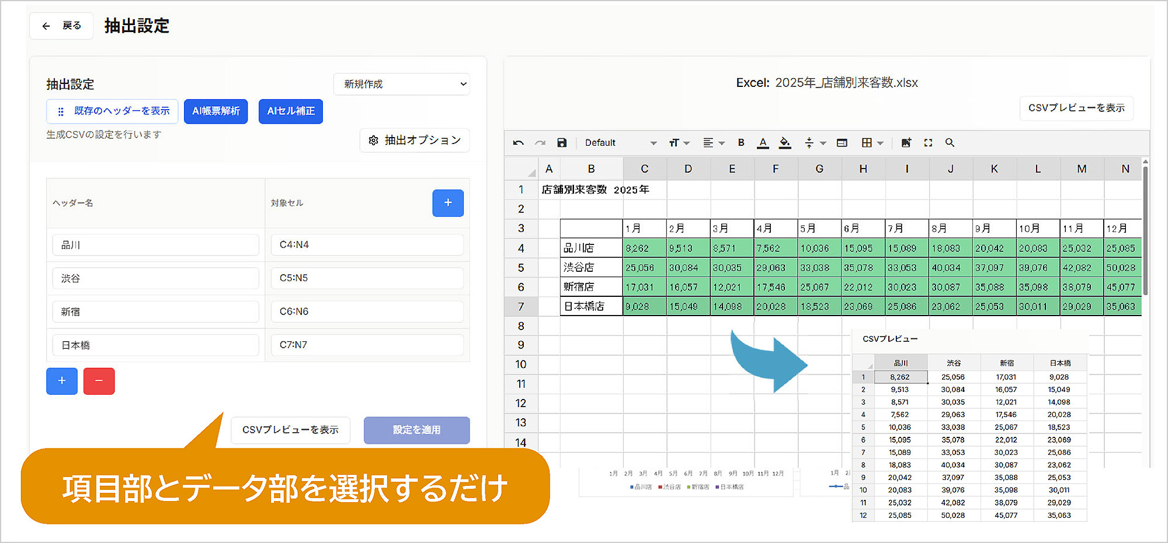Click the C4:N4 target cell field
Screen dimensions: 1168x543
[367, 245]
